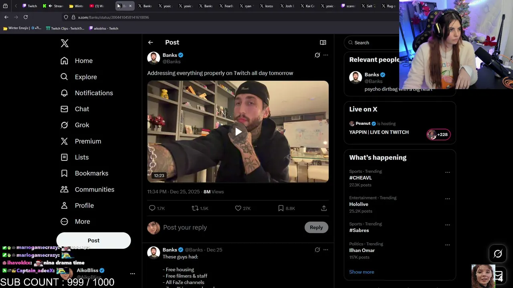Bookmark the post with 8.8K bookmarks
Image resolution: width=513 pixels, height=288 pixels.
click(x=286, y=208)
